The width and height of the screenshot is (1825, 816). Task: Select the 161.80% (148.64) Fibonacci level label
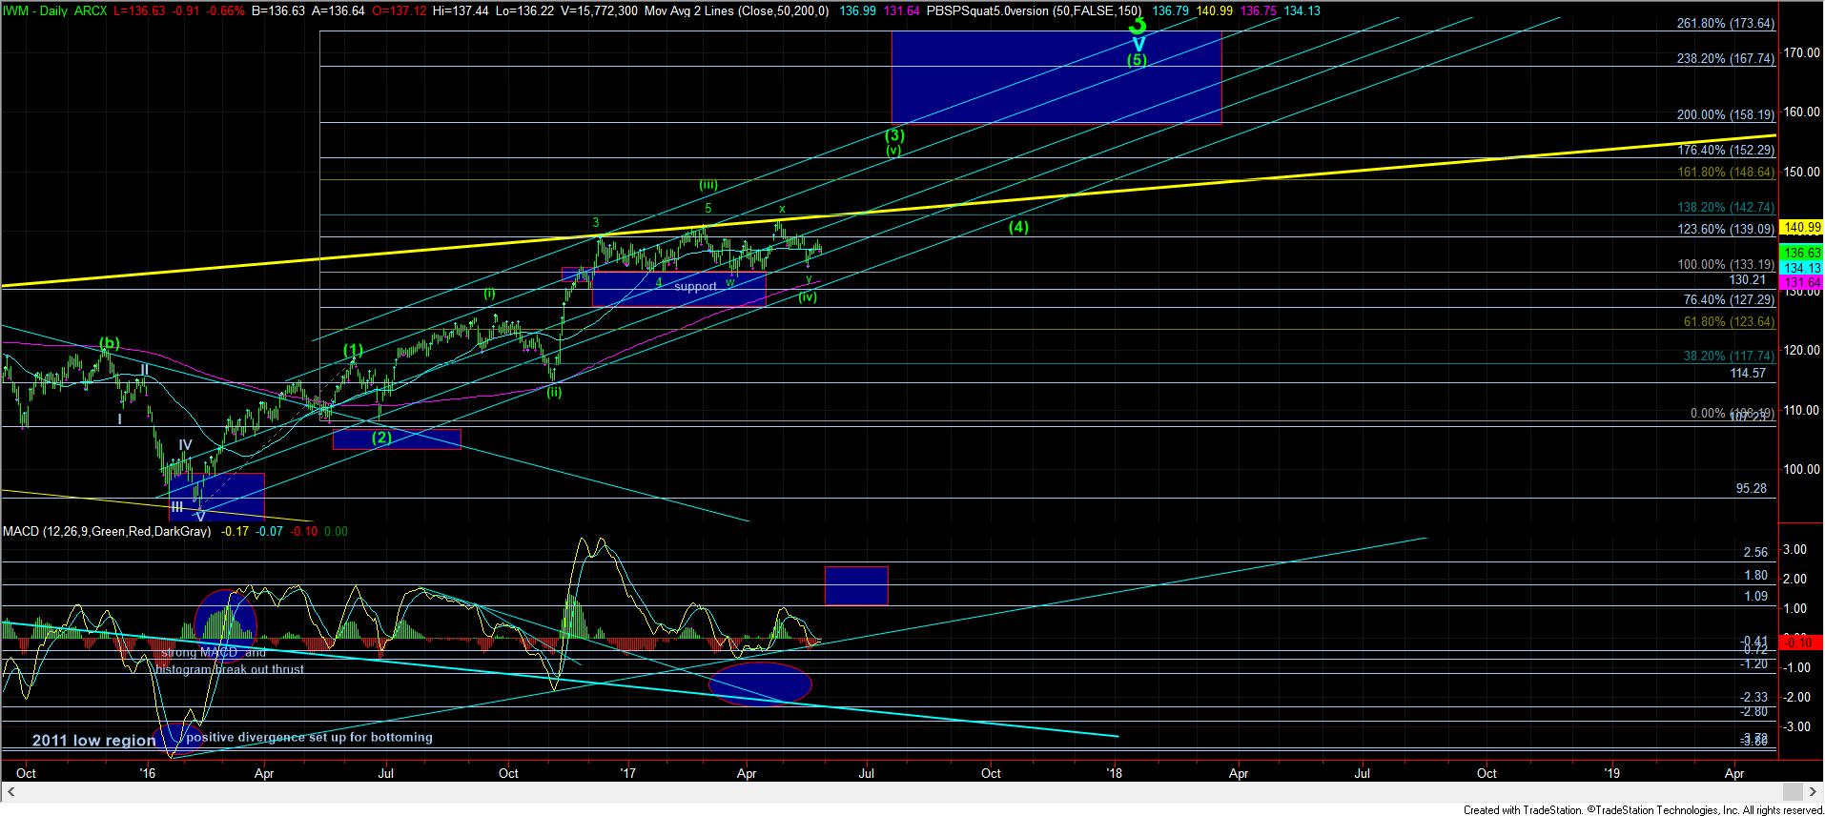[1726, 173]
